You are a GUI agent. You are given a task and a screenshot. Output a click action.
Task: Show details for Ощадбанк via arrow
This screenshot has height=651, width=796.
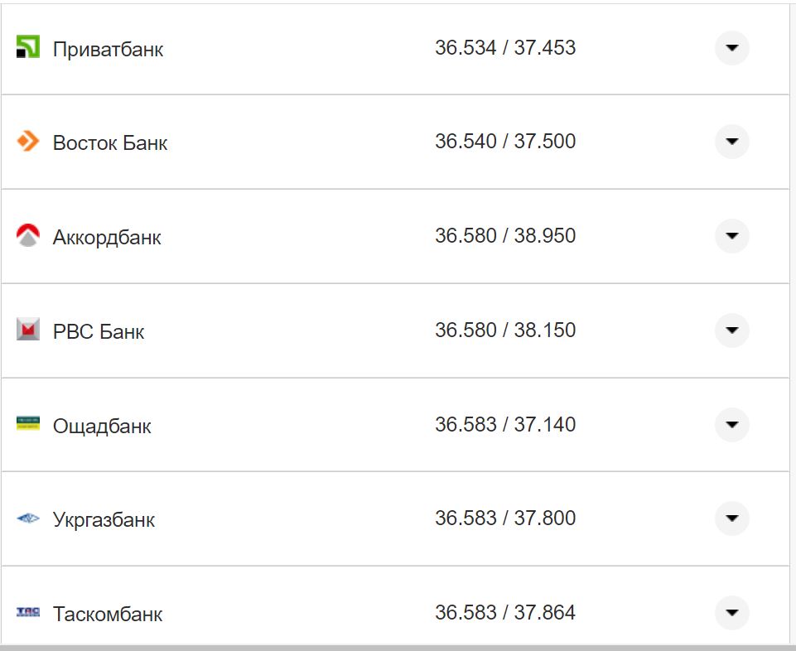[x=731, y=425]
